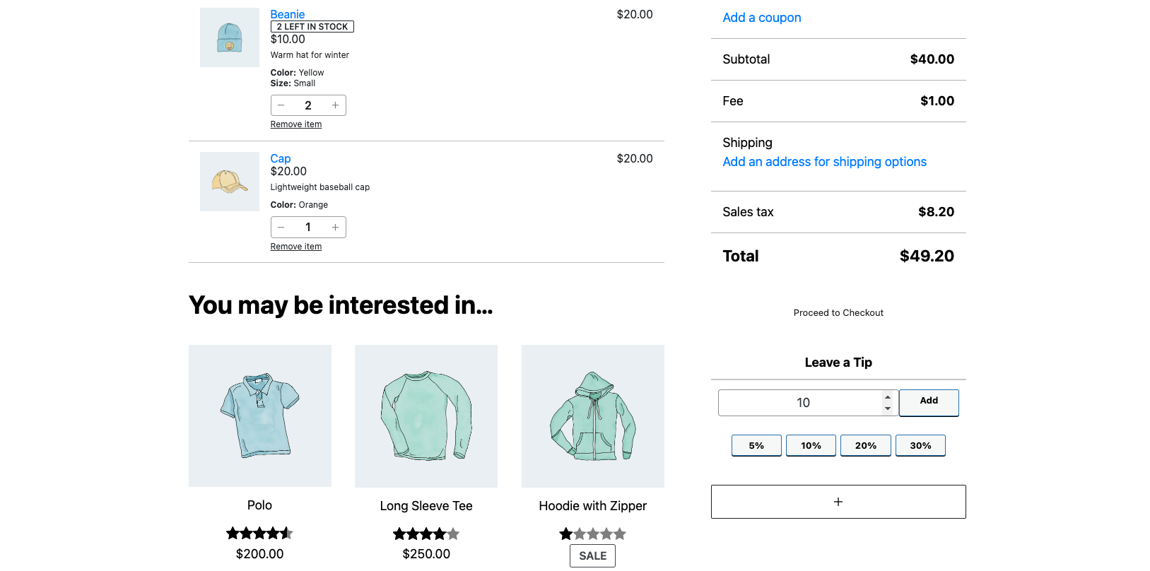This screenshot has height=571, width=1150.
Task: View the Hoodie with Zipper image
Action: pos(592,416)
